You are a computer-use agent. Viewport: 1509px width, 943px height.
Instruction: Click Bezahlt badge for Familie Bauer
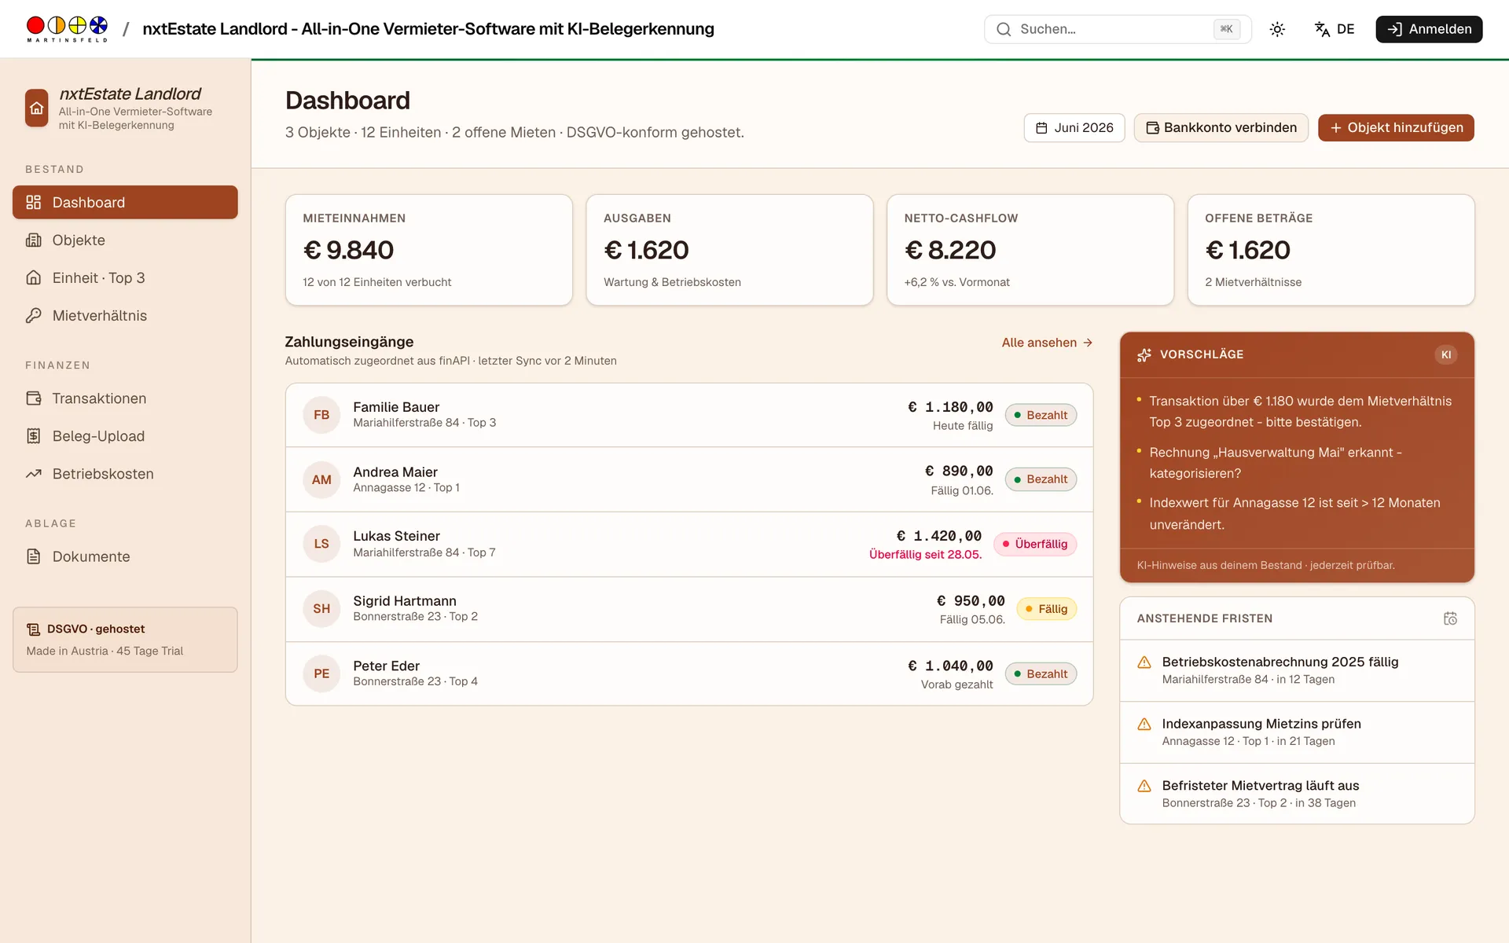1041,415
